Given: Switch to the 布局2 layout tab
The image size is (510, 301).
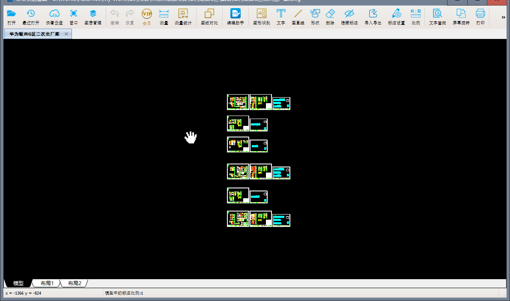Looking at the screenshot, I should coord(75,283).
